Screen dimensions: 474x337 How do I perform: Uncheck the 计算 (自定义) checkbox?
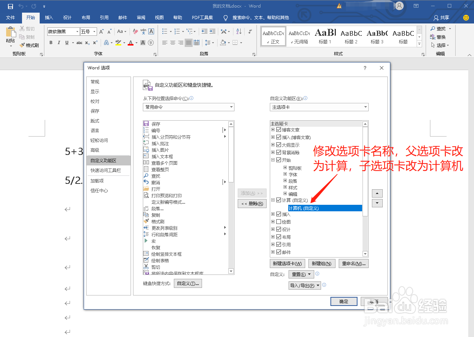(x=279, y=200)
